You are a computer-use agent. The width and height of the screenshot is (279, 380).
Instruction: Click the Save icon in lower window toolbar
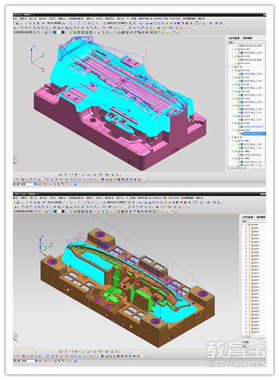[x=17, y=203]
